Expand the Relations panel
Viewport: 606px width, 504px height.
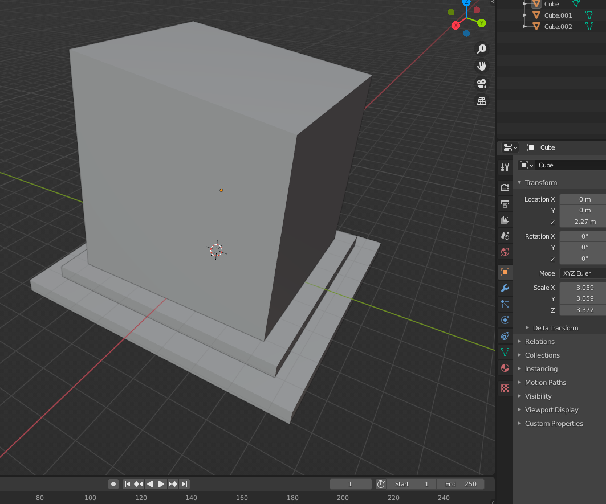click(x=519, y=341)
